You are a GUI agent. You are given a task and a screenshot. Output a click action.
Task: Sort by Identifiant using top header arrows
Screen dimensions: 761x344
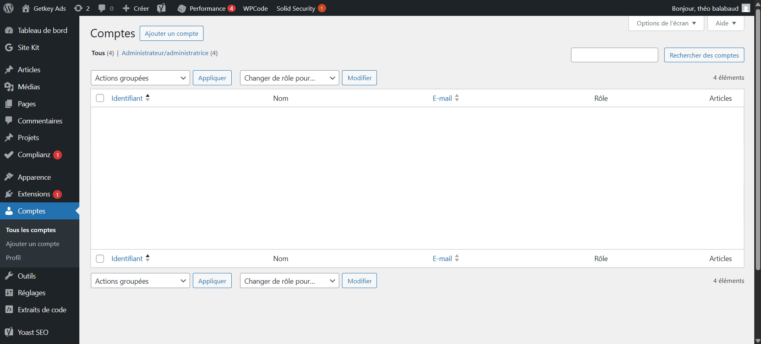(x=148, y=98)
